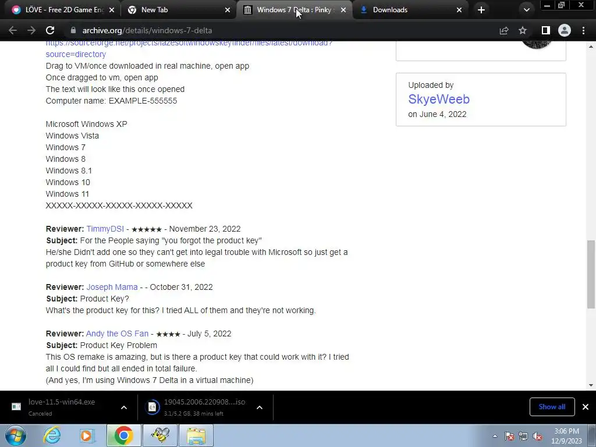596x447 pixels.
Task: Open reviewer Andy the OS Fan's profile
Action: click(117, 334)
